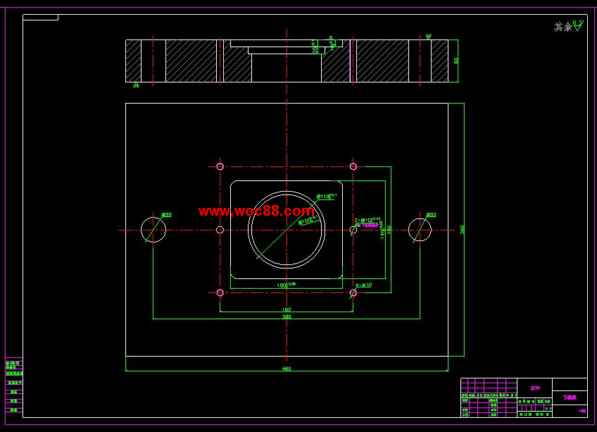
Task: Select the Ø100 inner circle diameter label
Action: click(308, 221)
